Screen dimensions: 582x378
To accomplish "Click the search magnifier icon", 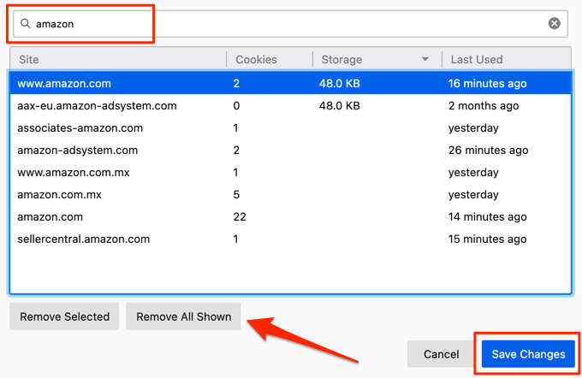I will point(26,24).
